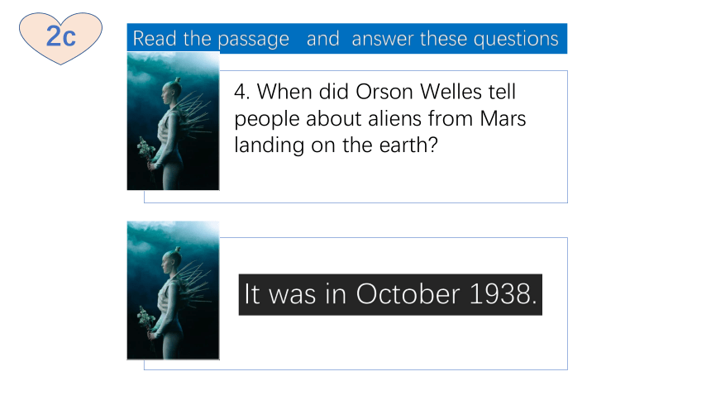Screen dimensions: 711x400
Task: Select the blue header banner with the instructions
Action: (x=347, y=39)
